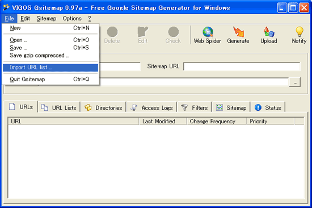Minimize the Gsitemap window

click(282, 8)
